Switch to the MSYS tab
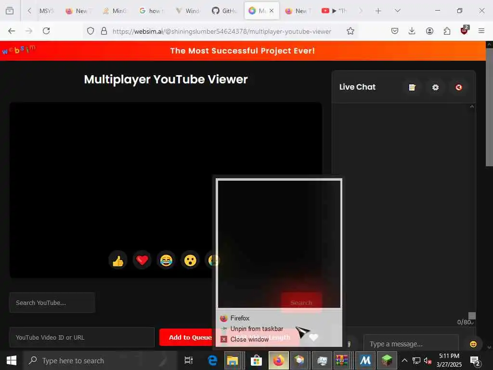 tap(47, 11)
